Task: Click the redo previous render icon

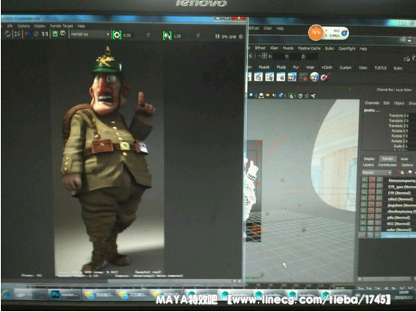Action: 7,34
